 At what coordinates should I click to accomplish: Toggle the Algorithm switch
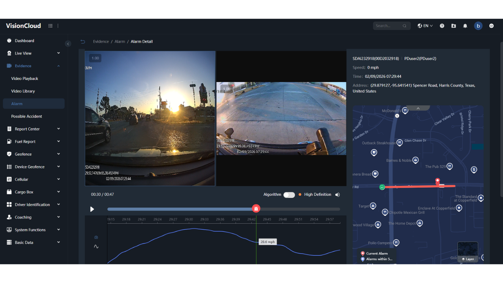point(289,195)
